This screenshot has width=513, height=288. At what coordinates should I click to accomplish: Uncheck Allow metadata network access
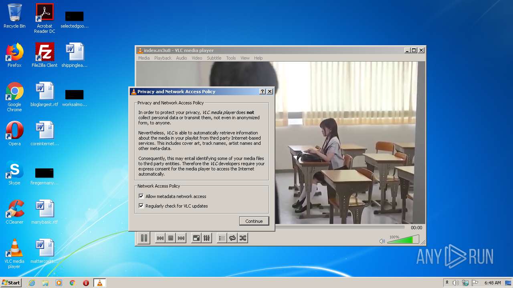(141, 196)
